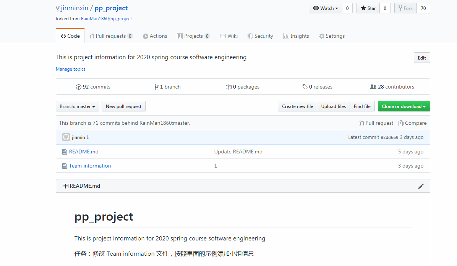Click the Star button
This screenshot has height=266, width=457.
pyautogui.click(x=368, y=8)
